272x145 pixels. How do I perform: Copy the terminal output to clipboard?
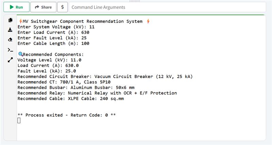pos(10,20)
